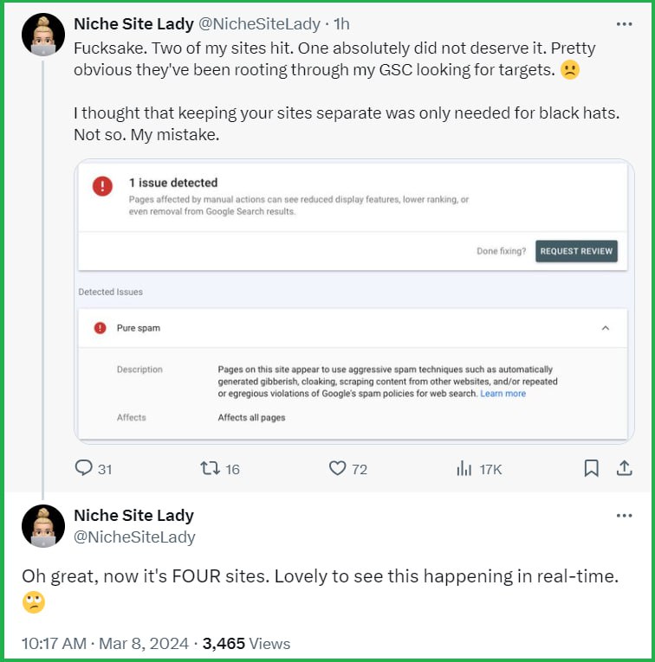Open @NicheSiteLady handle under second tweet name

coord(134,537)
